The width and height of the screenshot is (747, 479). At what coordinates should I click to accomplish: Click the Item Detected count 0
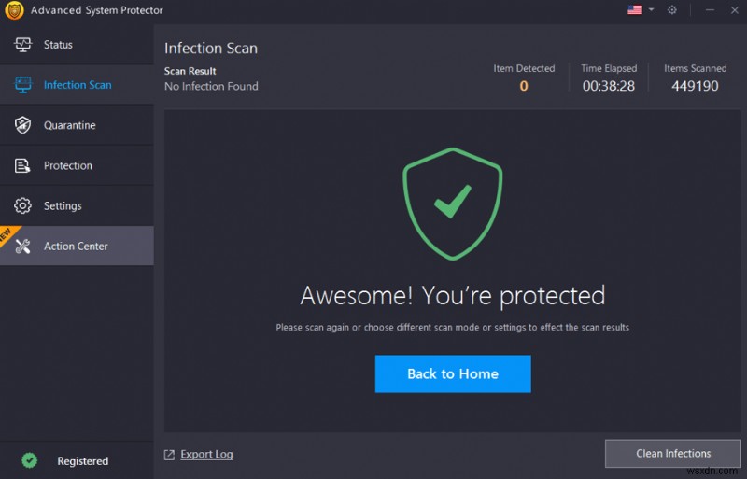pos(524,86)
